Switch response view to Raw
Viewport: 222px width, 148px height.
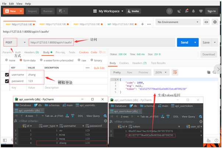[130, 73]
